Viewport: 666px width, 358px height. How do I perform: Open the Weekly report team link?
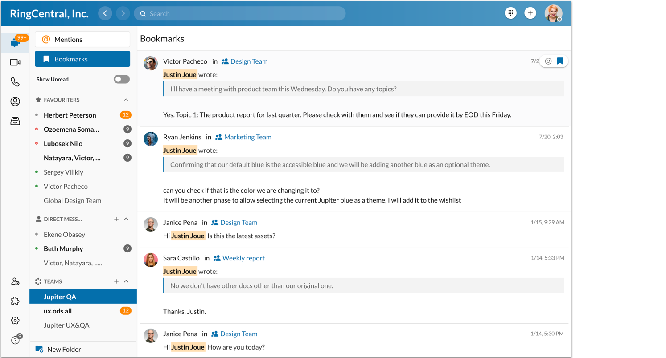tap(243, 258)
